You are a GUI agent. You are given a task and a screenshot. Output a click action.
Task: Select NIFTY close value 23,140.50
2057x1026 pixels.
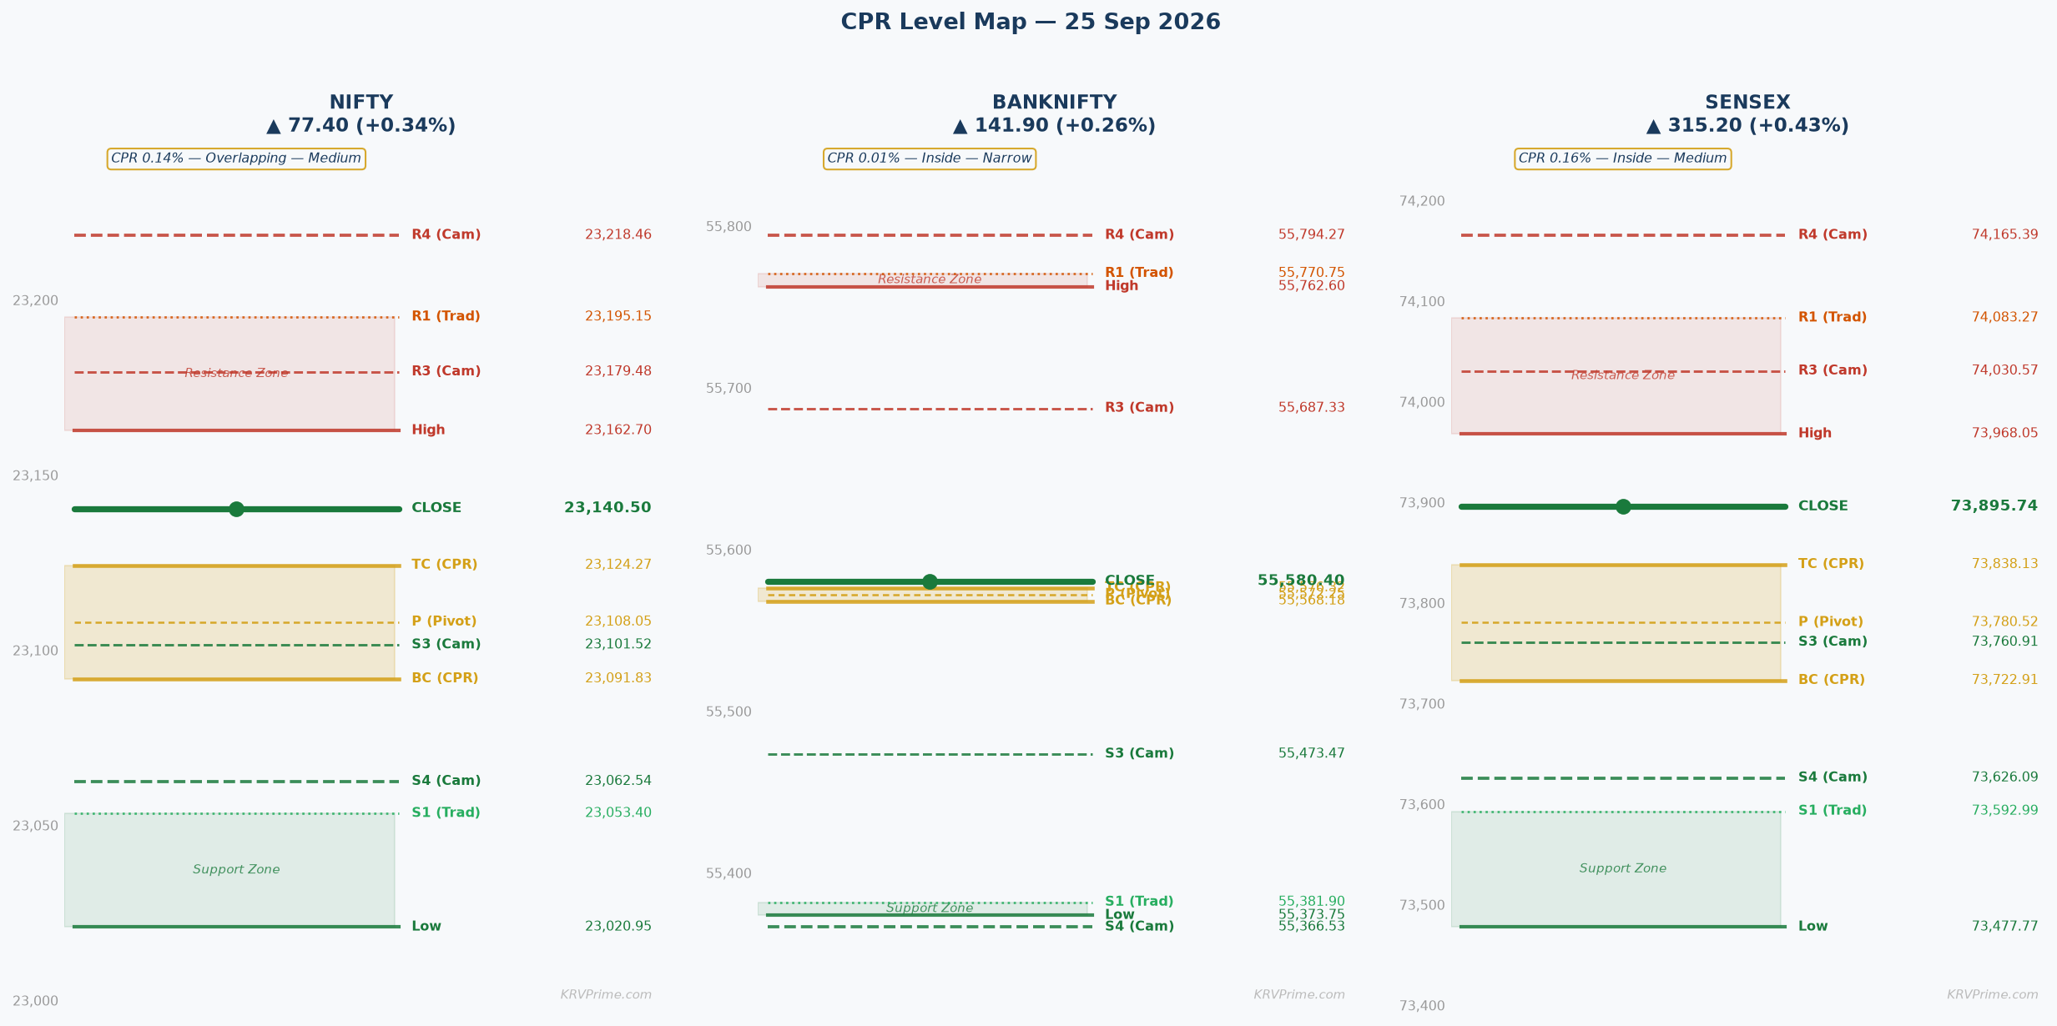pyautogui.click(x=608, y=508)
